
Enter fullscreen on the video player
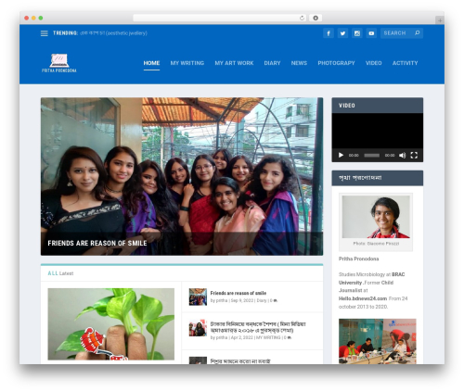click(414, 155)
